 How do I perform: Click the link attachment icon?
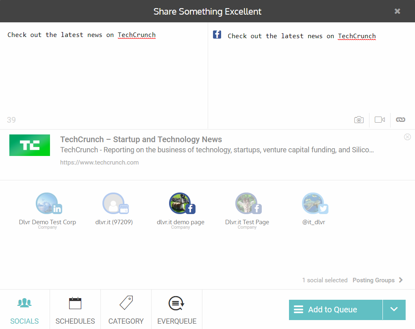(400, 120)
